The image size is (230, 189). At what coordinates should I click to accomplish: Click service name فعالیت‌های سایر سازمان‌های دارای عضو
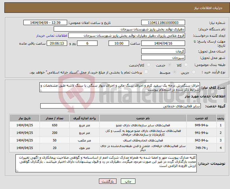pyautogui.click(x=143, y=125)
